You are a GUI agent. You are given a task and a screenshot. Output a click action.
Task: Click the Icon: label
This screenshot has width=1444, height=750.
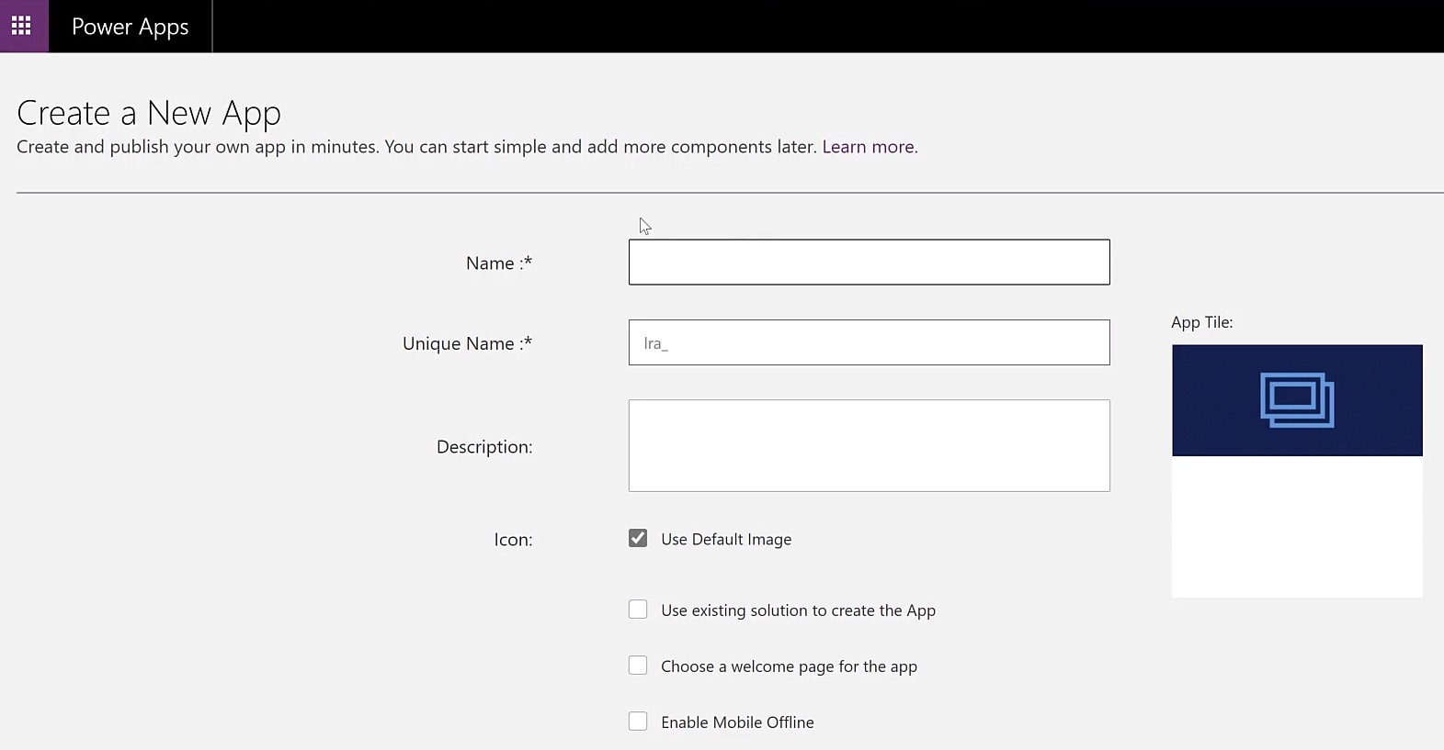(513, 540)
